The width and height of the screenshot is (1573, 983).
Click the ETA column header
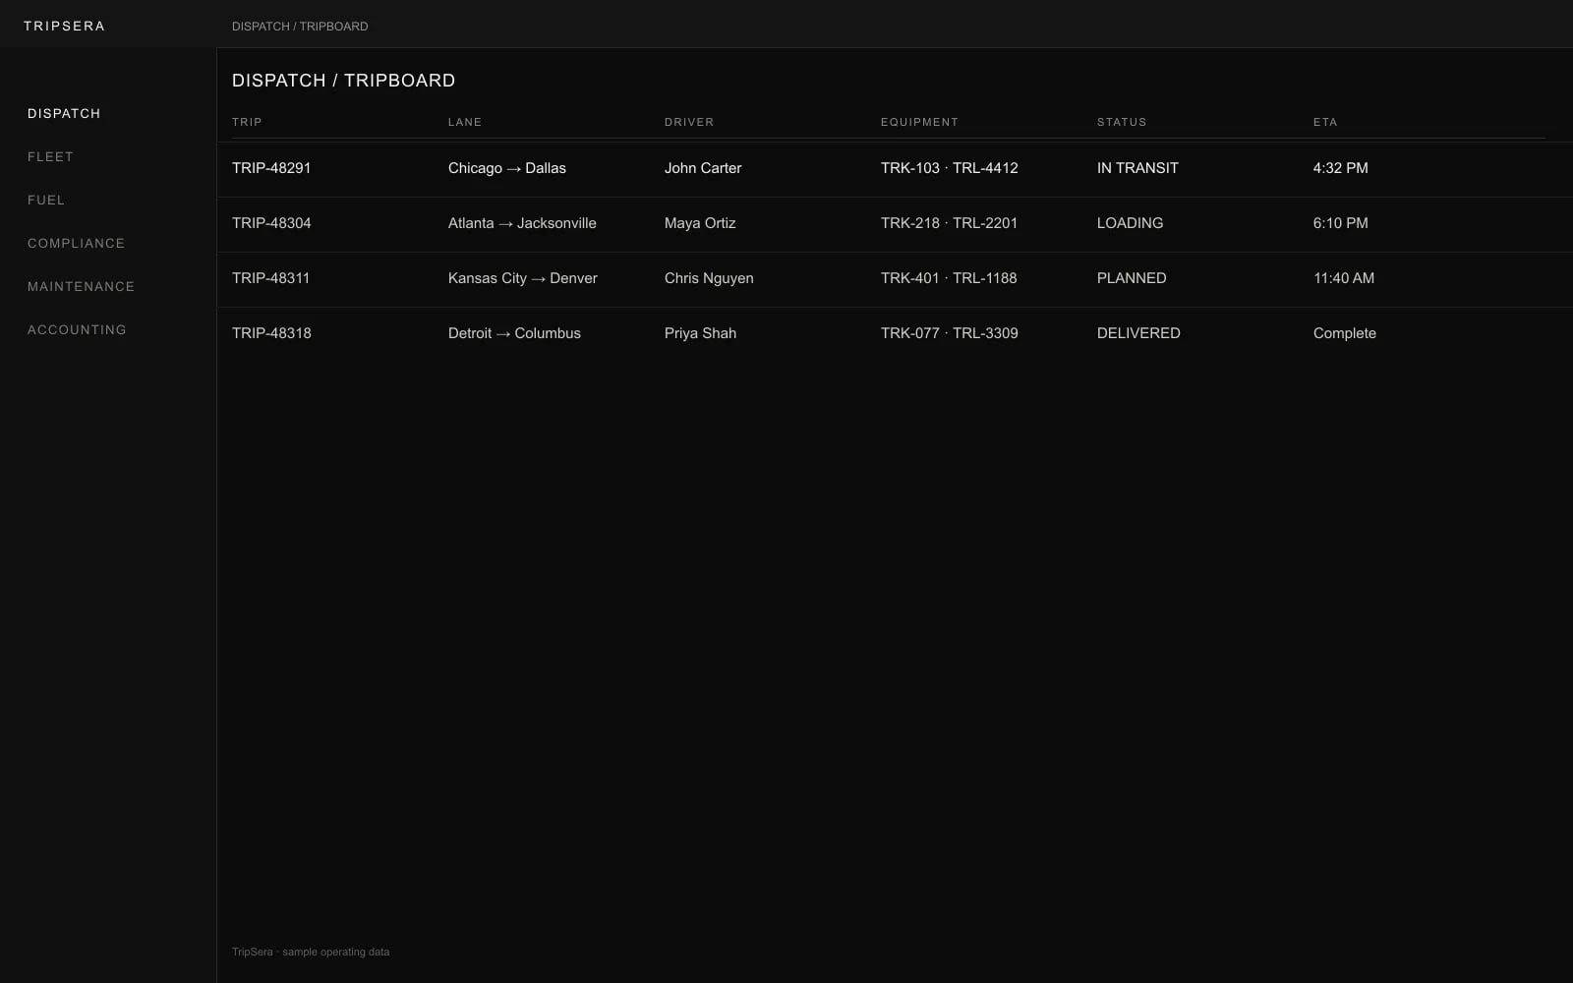pyautogui.click(x=1325, y=122)
